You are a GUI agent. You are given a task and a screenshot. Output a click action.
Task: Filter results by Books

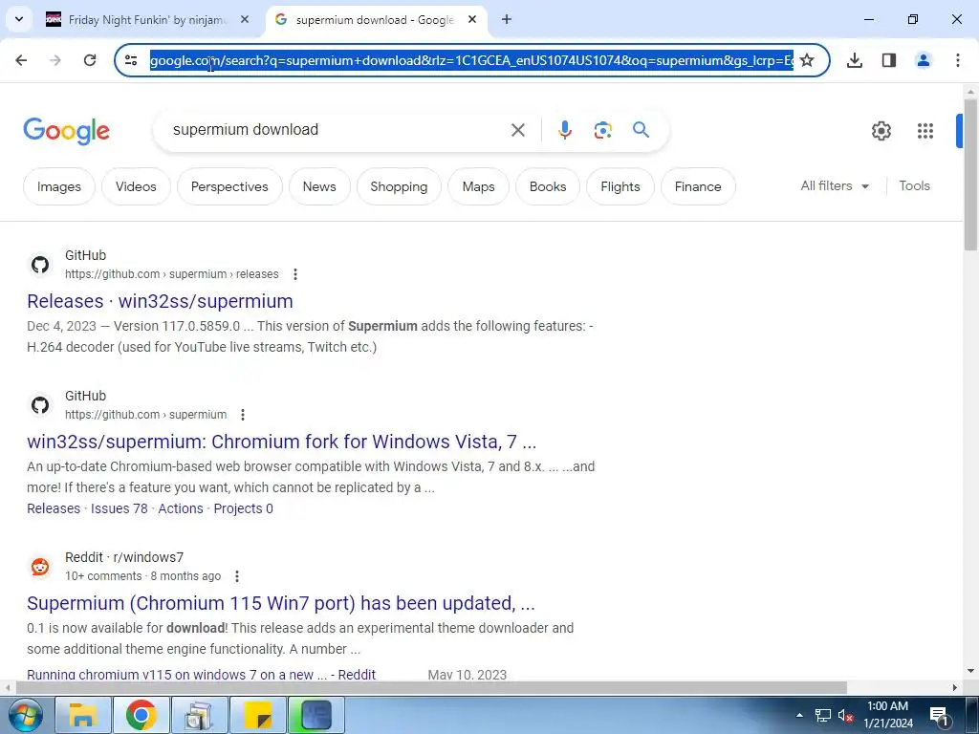click(x=548, y=186)
